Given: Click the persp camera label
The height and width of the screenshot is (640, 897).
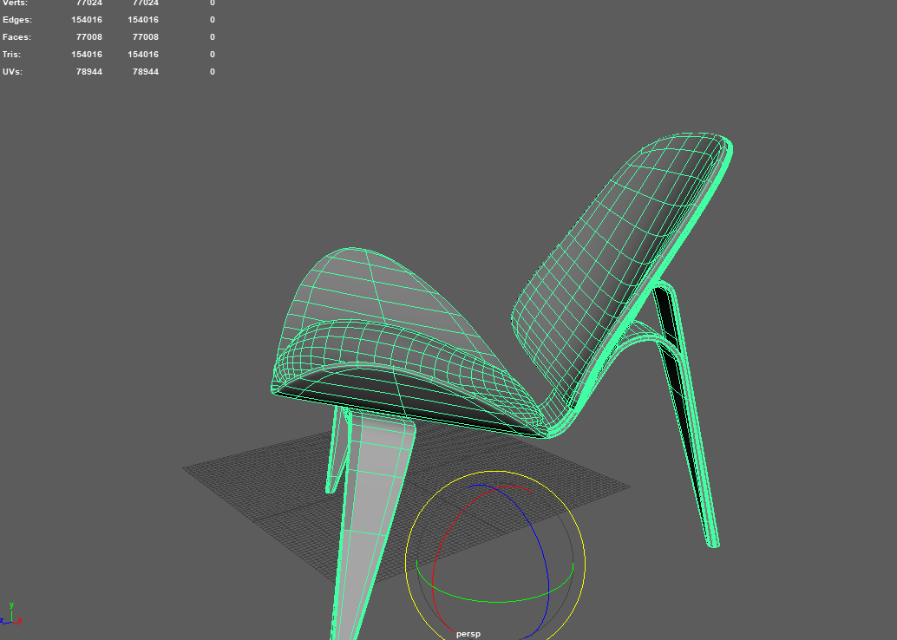Looking at the screenshot, I should tap(468, 634).
